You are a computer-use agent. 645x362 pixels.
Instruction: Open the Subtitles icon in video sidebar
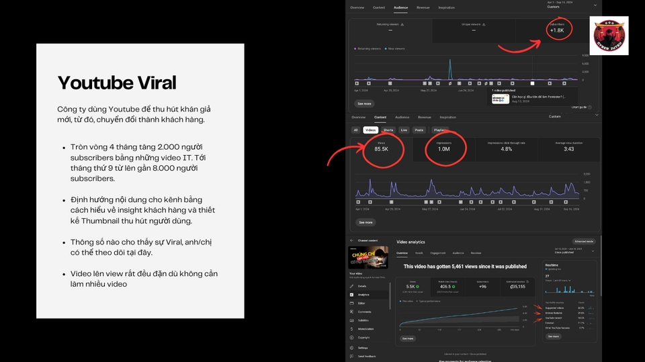(351, 320)
